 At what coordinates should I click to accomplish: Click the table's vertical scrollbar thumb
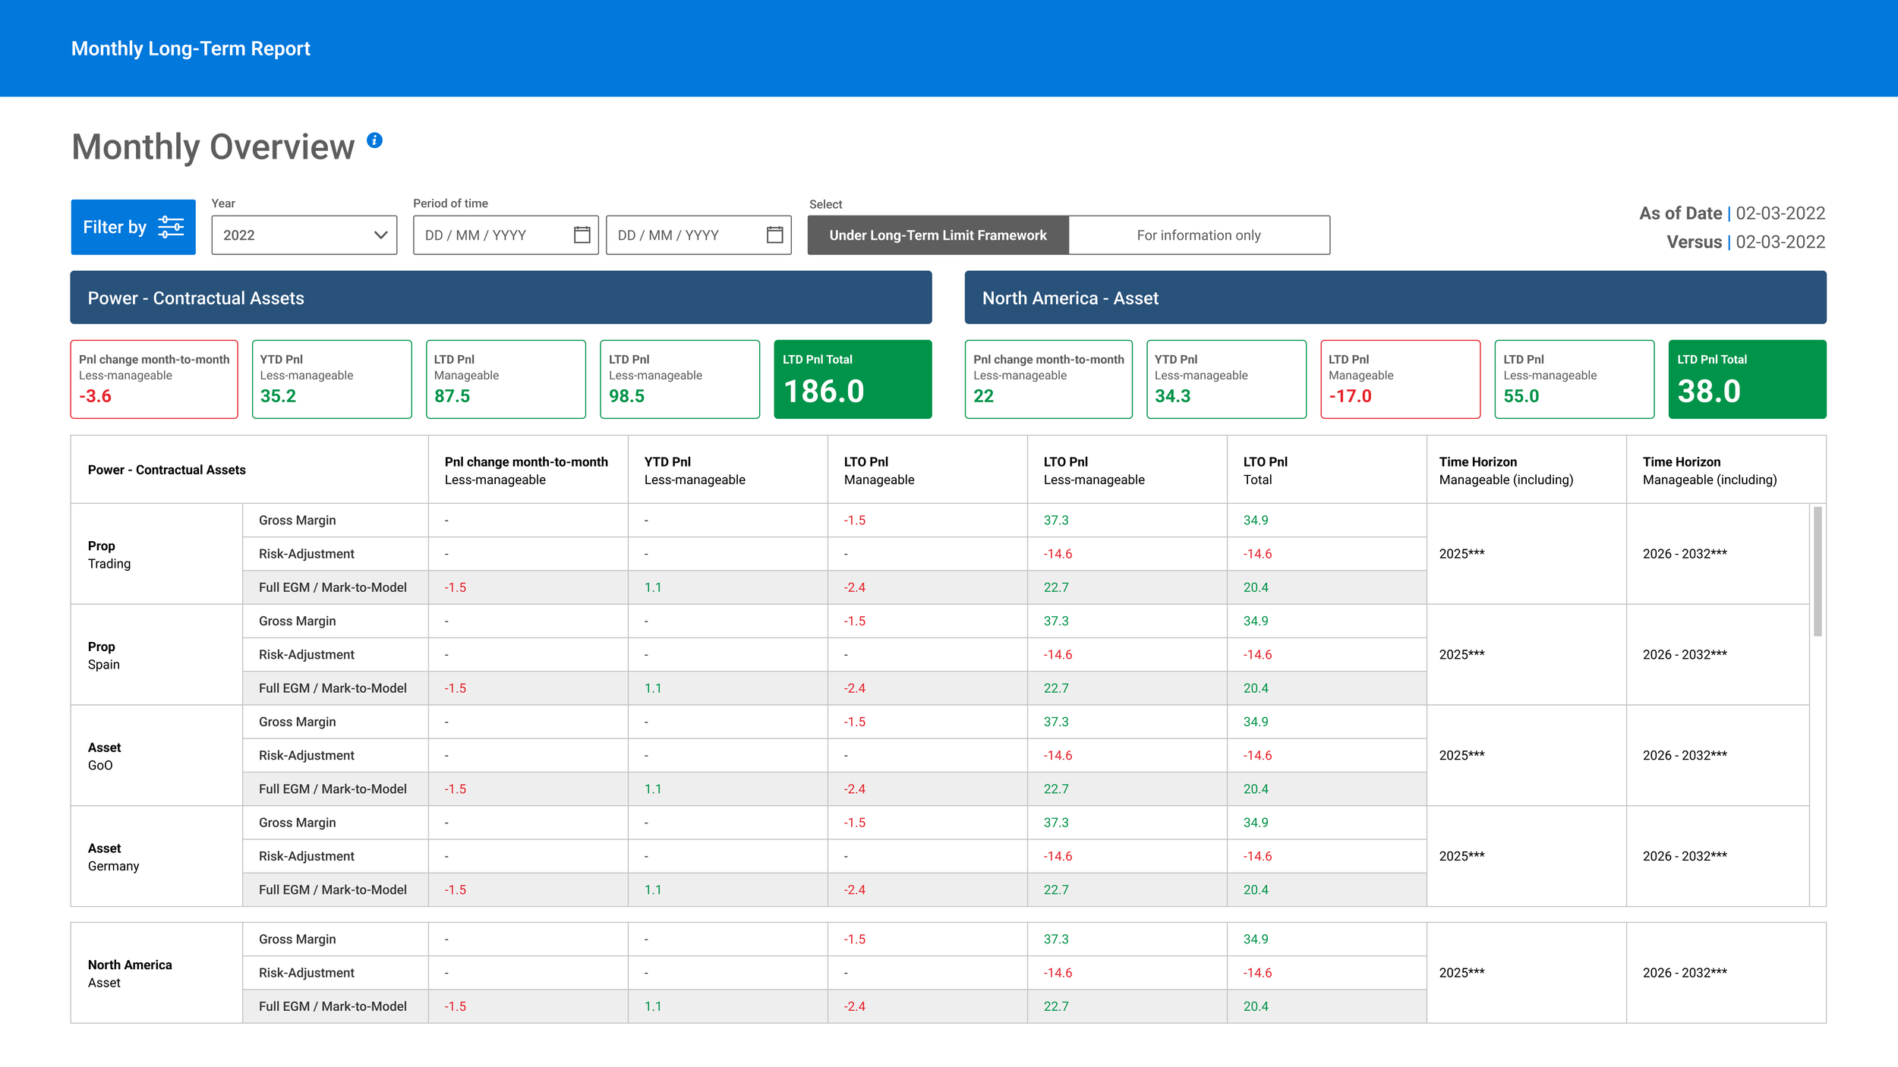coord(1818,571)
